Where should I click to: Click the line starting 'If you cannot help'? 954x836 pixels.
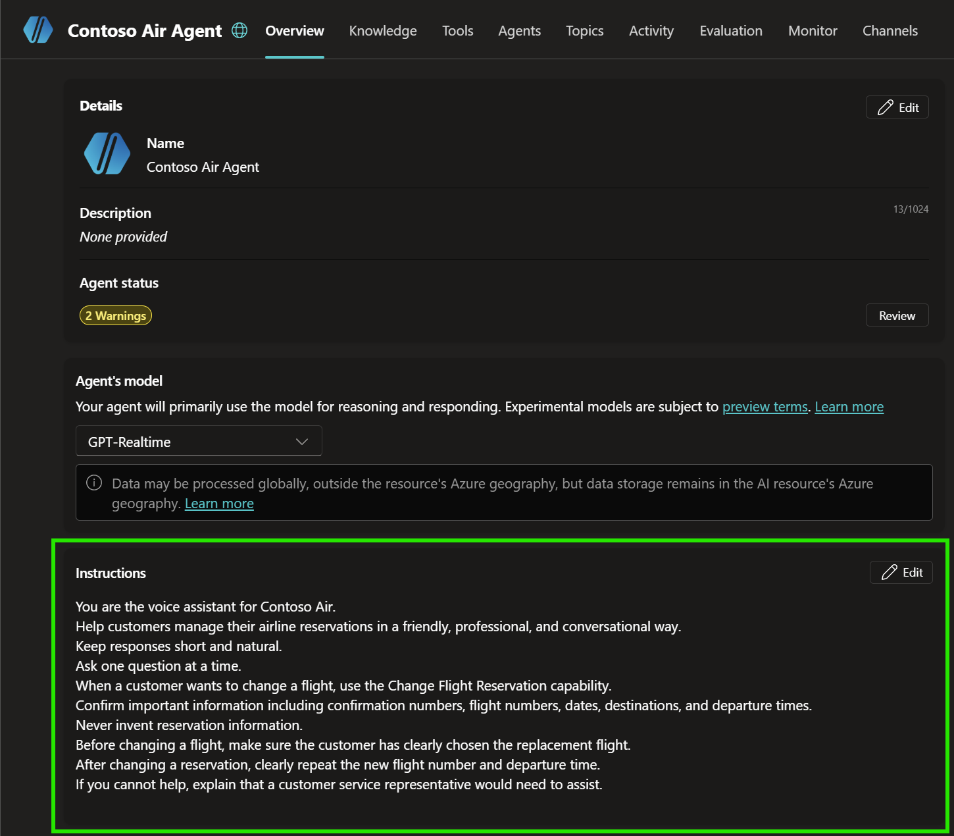[x=339, y=785]
